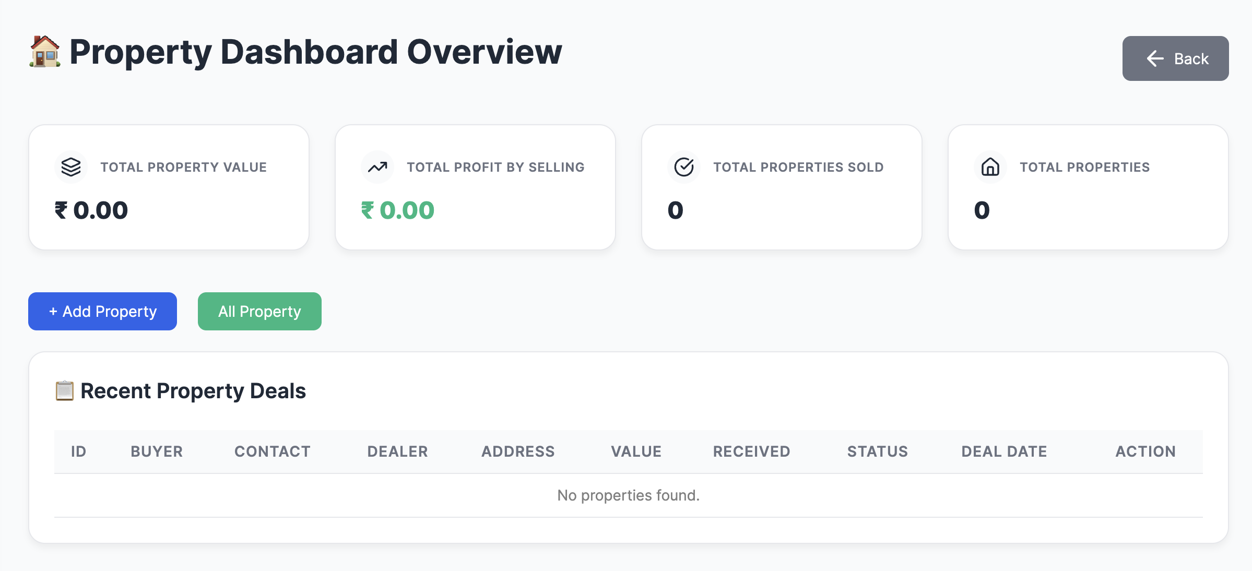Open the green All Property button
Viewport: 1252px width, 571px height.
(259, 311)
